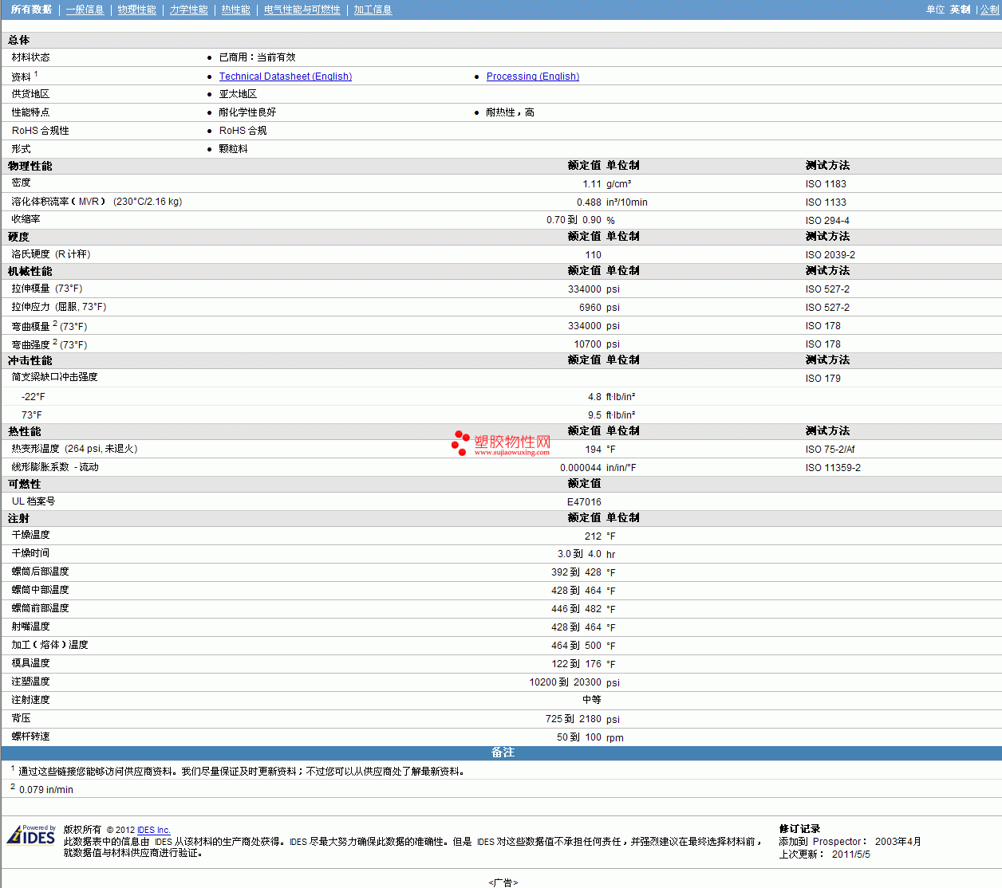Click the 材料状态 row label
The height and width of the screenshot is (888, 1002).
[x=30, y=57]
